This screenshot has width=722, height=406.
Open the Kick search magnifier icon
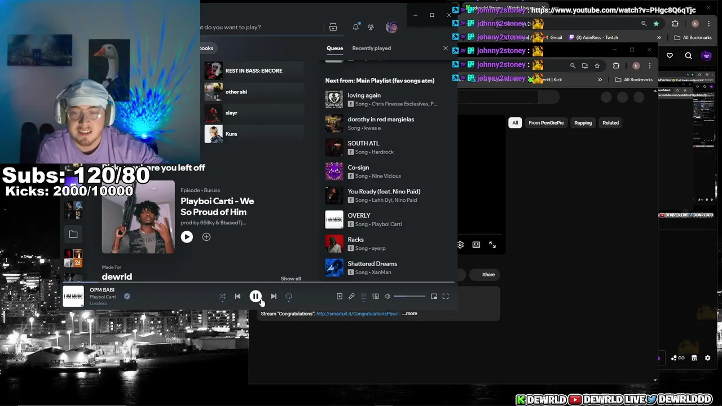coord(689,55)
